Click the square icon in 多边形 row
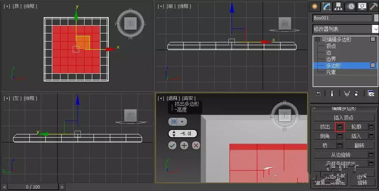The image size is (379, 191). pyautogui.click(x=373, y=65)
